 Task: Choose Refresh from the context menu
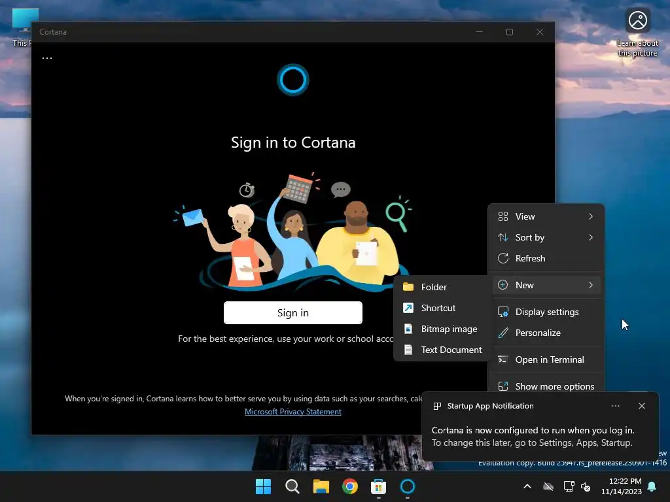coord(546,258)
